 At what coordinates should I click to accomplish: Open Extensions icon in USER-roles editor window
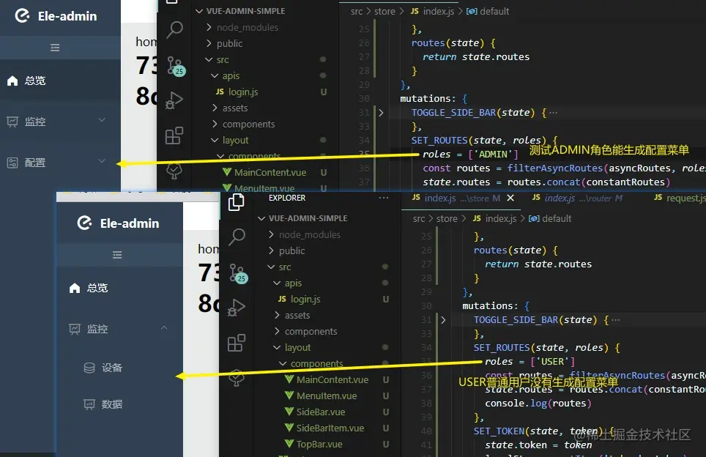pos(237,343)
